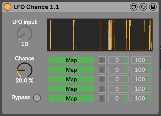
Task: Click the LFO input value 10
Action: pos(25,44)
